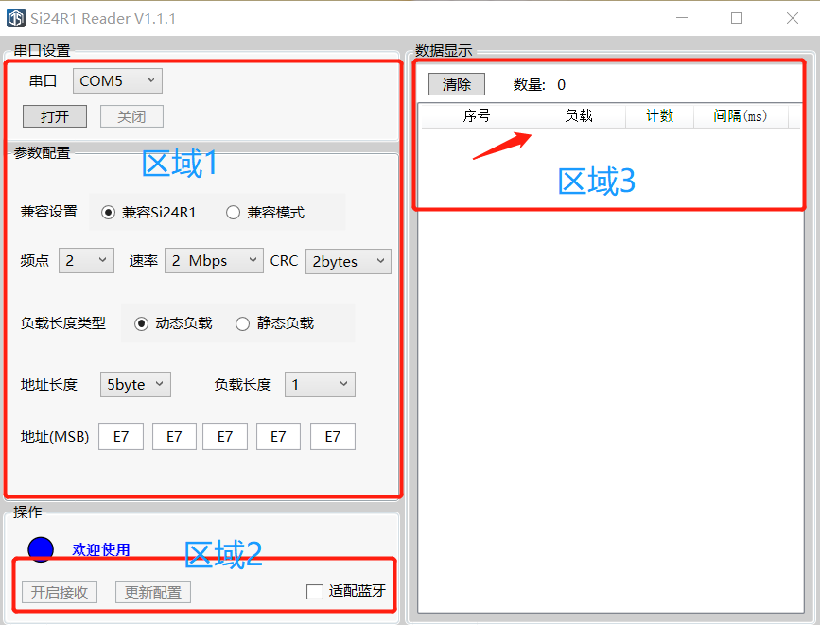Viewport: 820px width, 625px height.
Task: Maximize the Si24R1 Reader window
Action: point(737,18)
